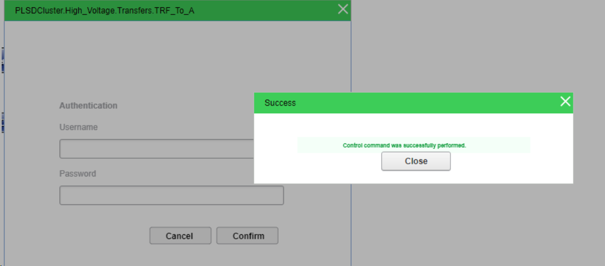The width and height of the screenshot is (605, 266).
Task: Click the Cancel button
Action: coord(180,235)
